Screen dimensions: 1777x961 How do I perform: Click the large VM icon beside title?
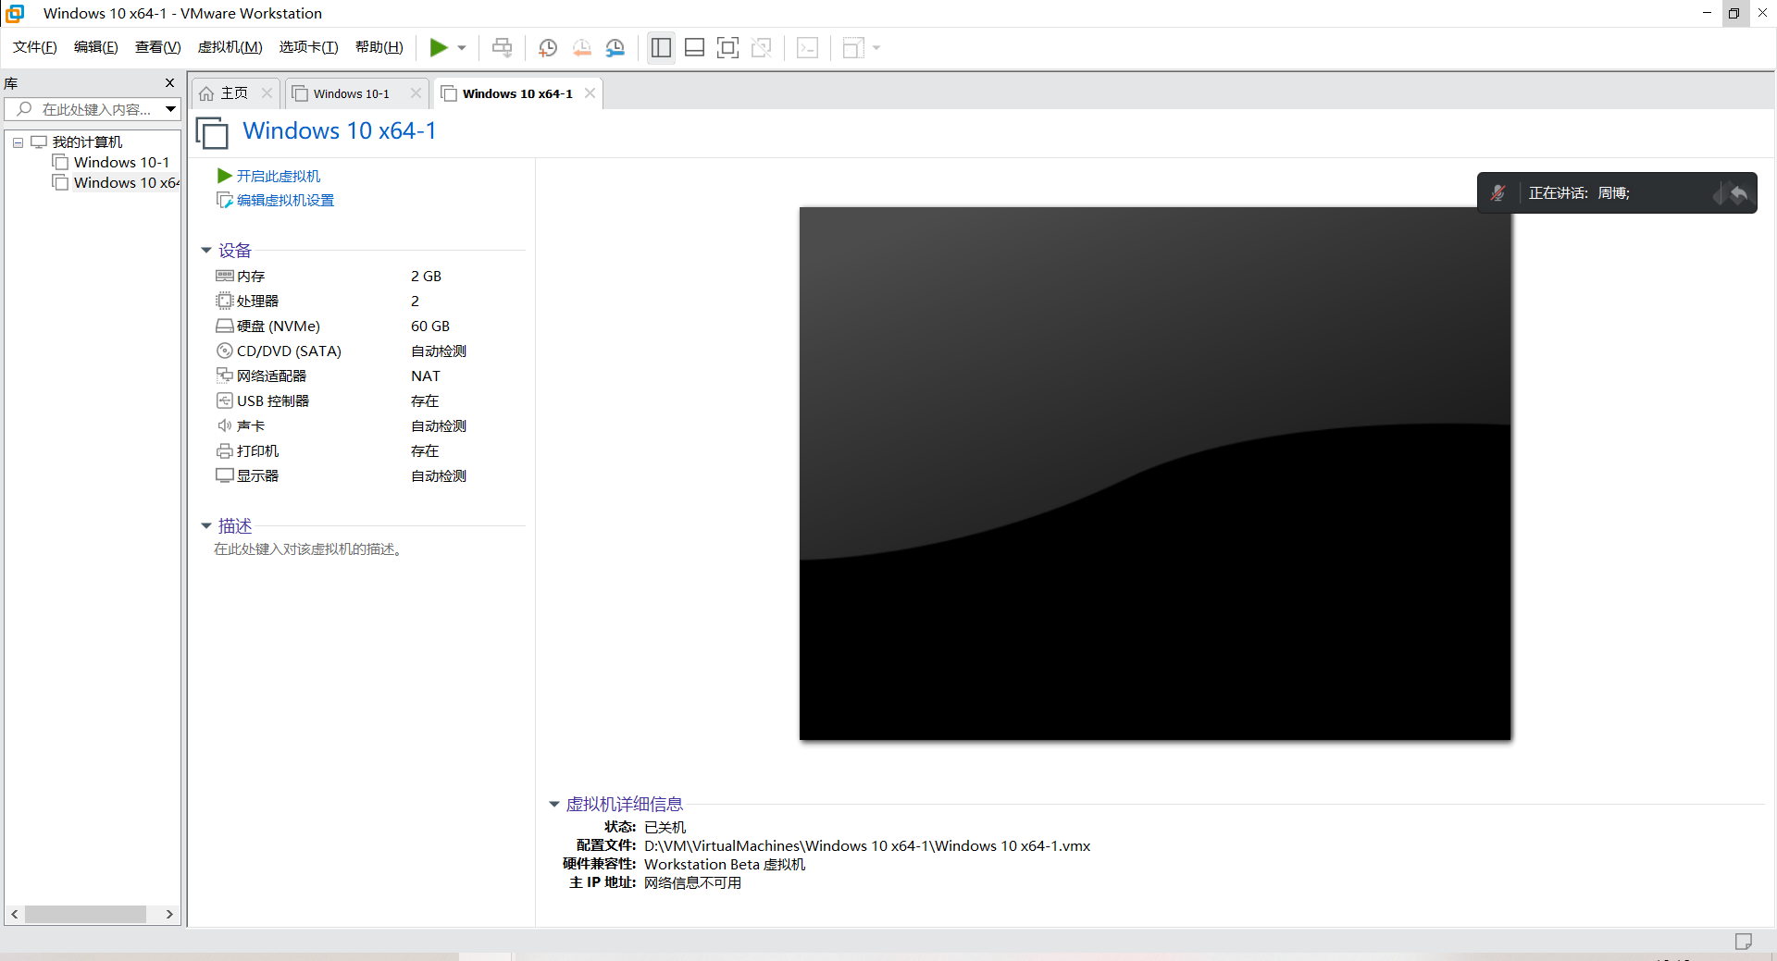tap(212, 132)
